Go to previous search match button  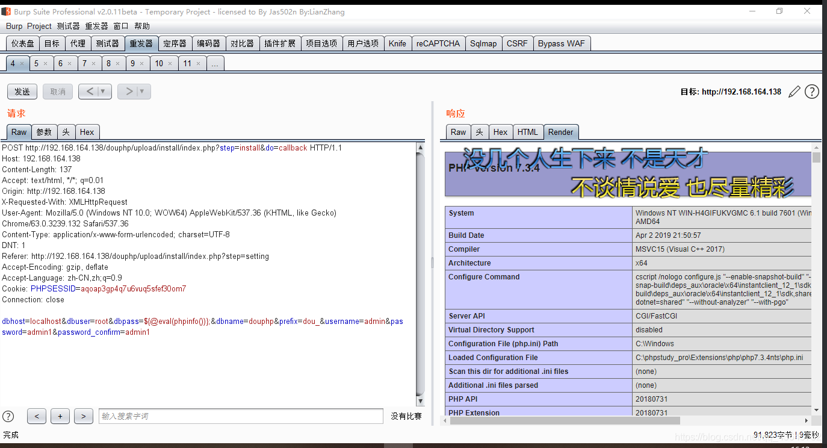click(x=37, y=416)
